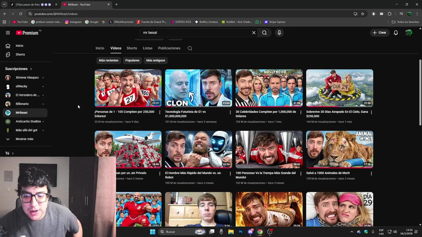
Task: Open the Instagram bookmark
Action: (x=73, y=22)
